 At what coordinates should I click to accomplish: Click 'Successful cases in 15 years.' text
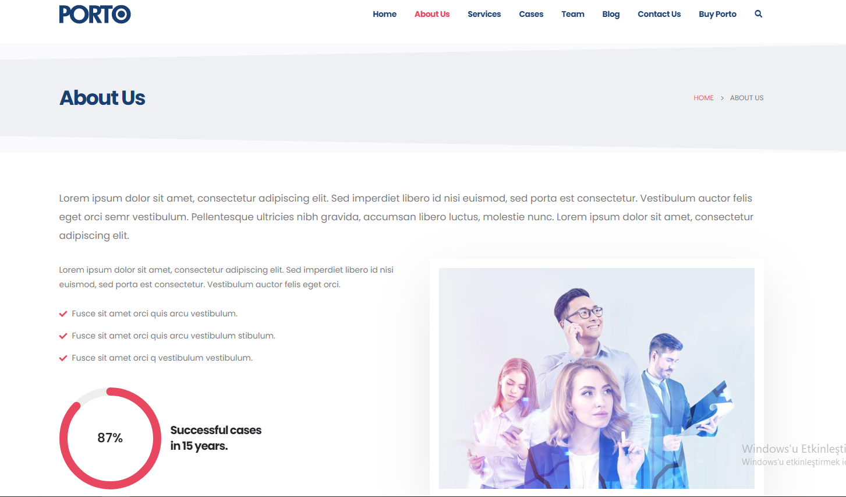tap(216, 438)
